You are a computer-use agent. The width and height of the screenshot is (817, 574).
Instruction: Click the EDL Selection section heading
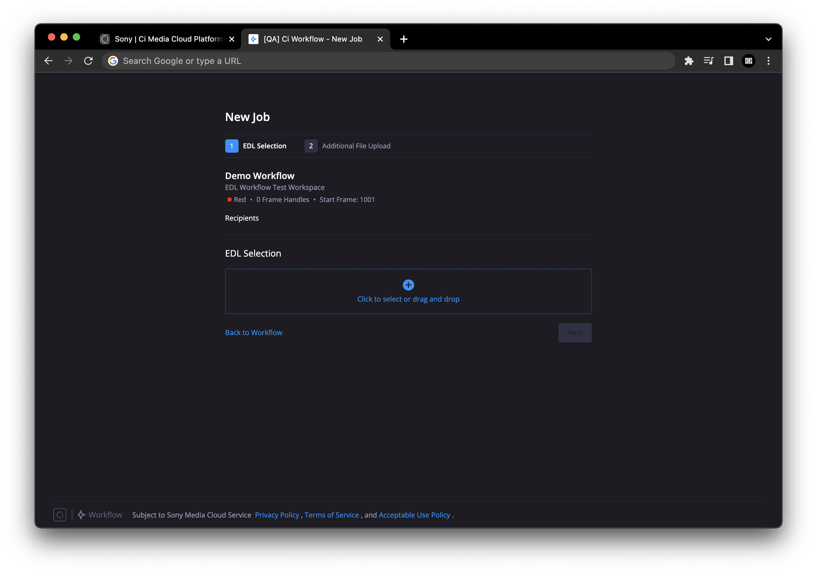253,253
